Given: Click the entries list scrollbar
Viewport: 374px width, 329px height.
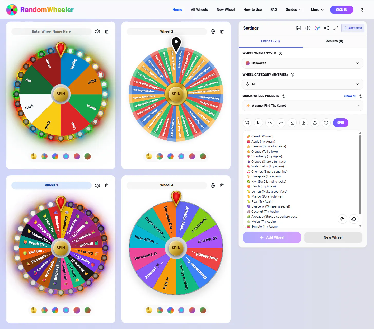Looking at the screenshot, I should (360, 175).
